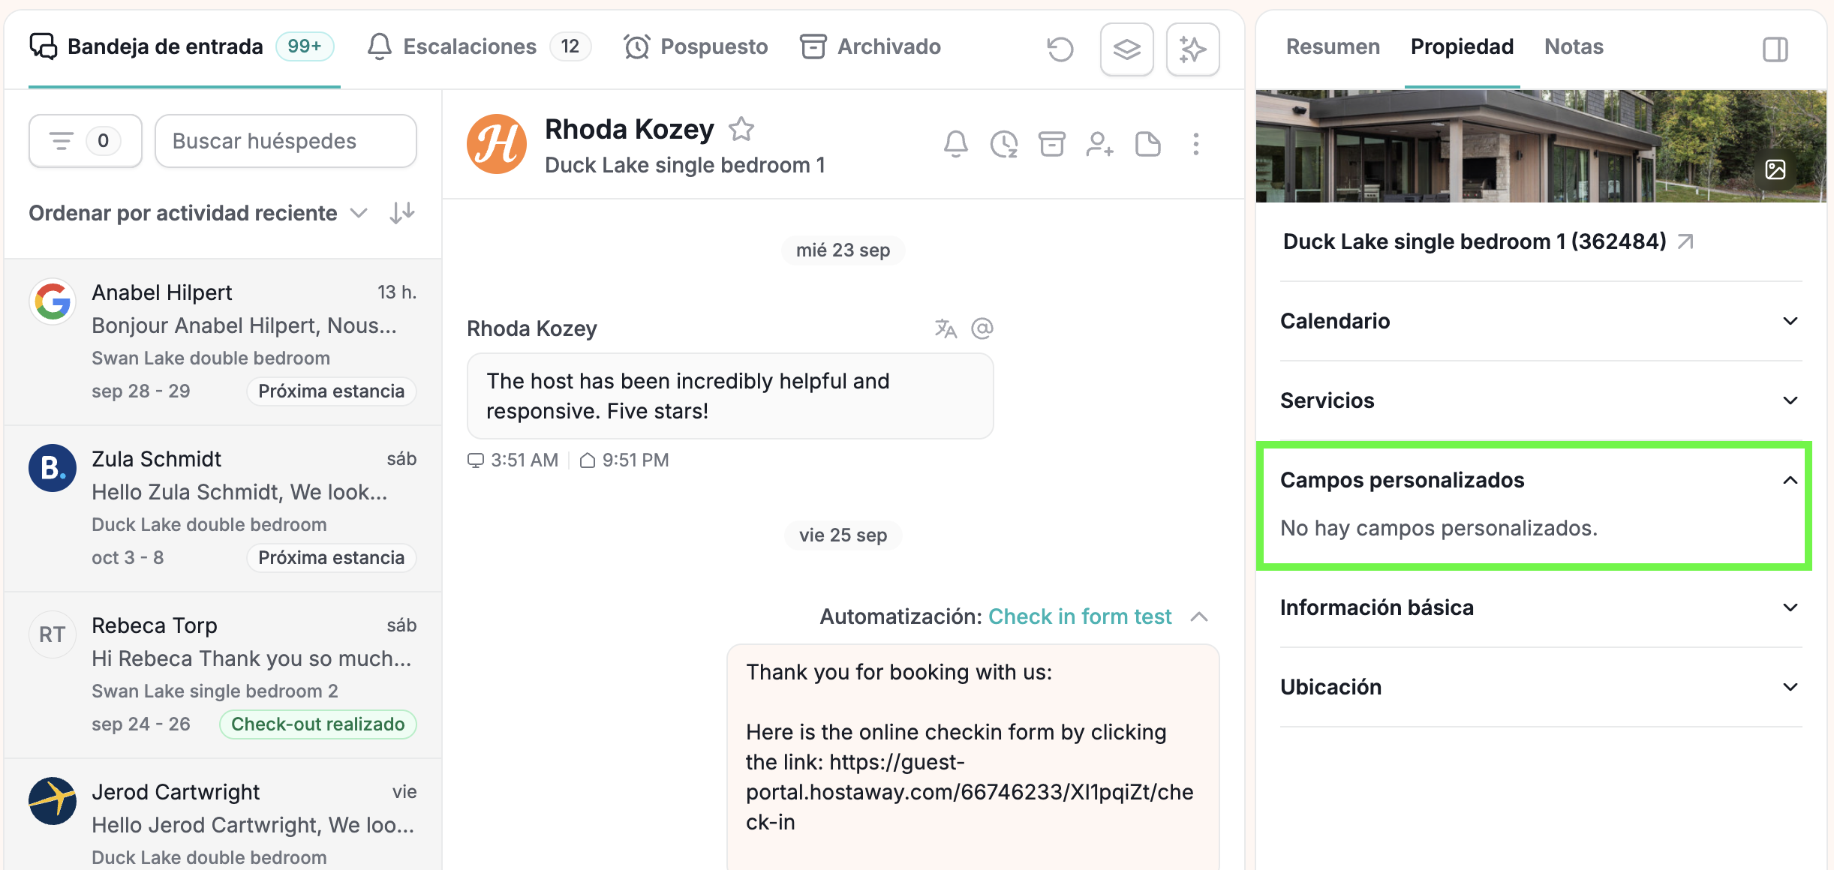Select the Propiedad tab
The image size is (1834, 870).
1462,47
